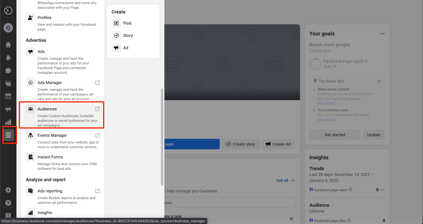The width and height of the screenshot is (423, 224).
Task: Open notifications bell icon in sidebar
Action: point(8,58)
